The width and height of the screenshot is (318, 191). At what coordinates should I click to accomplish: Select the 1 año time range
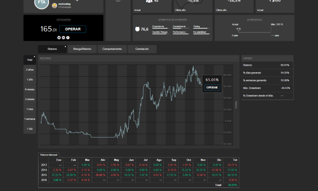[29, 80]
